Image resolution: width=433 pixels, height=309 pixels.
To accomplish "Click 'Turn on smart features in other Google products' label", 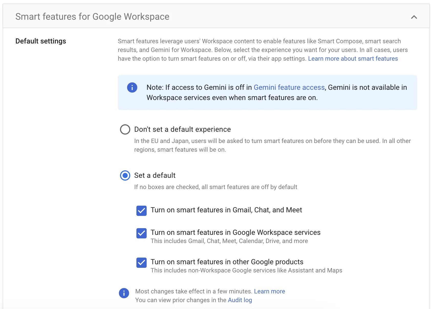I will tap(227, 262).
